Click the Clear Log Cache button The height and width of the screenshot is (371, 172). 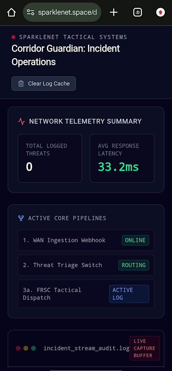coord(44,84)
